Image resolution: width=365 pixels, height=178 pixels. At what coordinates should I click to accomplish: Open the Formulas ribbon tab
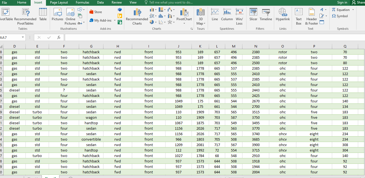pyautogui.click(x=82, y=2)
